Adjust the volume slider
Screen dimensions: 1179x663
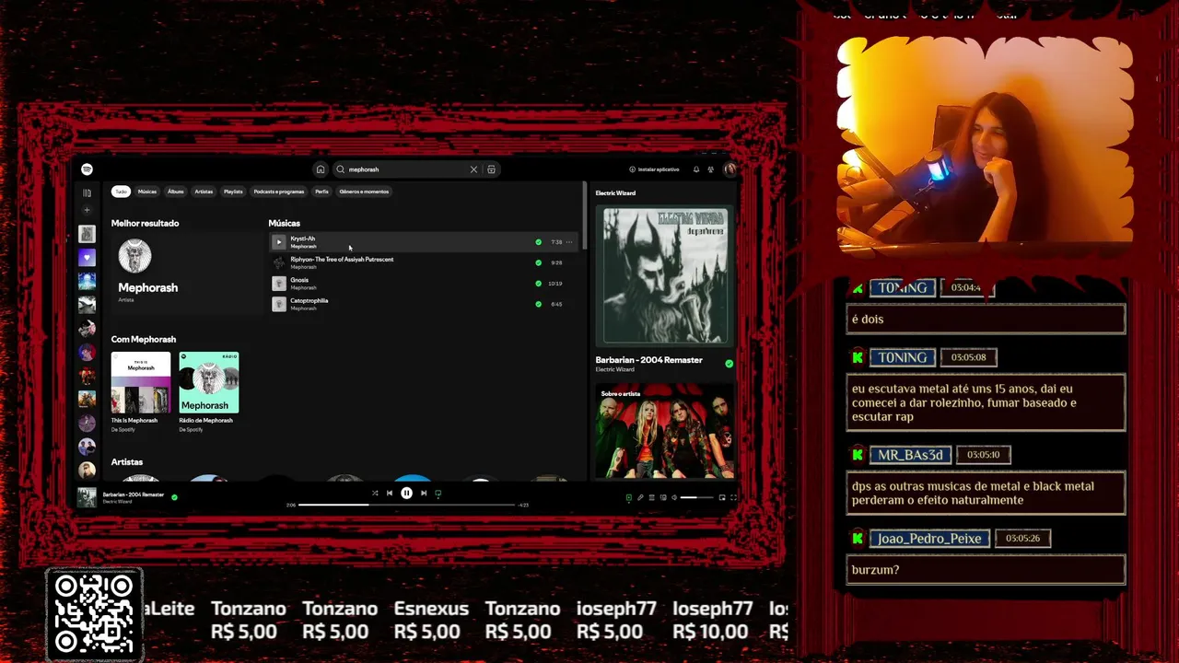(697, 497)
